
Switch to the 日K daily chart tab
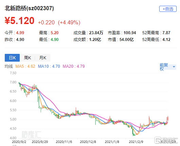(12, 58)
